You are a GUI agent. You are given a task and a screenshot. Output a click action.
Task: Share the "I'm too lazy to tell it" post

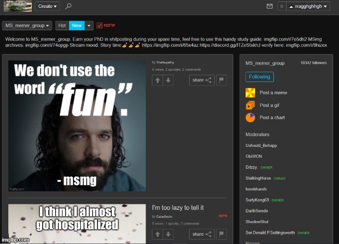[202, 234]
